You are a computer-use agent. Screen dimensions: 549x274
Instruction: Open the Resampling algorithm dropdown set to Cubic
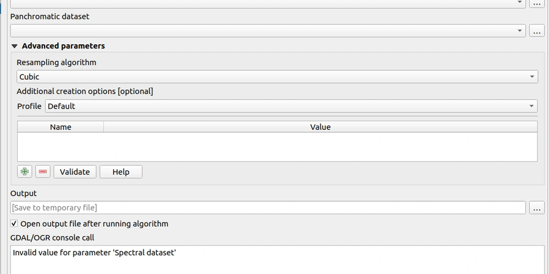click(277, 77)
